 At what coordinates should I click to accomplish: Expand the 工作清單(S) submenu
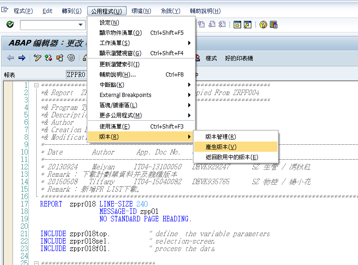(x=141, y=43)
